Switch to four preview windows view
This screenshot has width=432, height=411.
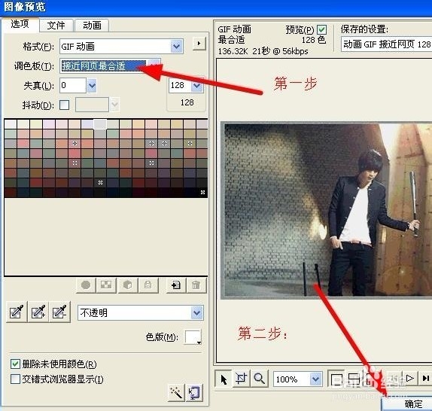tap(370, 379)
